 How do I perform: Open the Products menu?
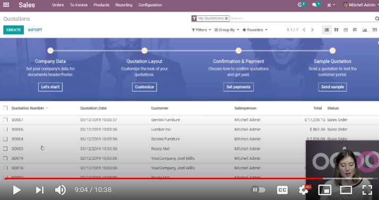[x=101, y=5]
